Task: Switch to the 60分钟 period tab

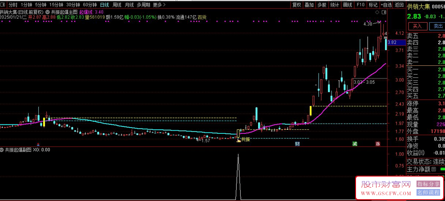Action: pos(90,5)
